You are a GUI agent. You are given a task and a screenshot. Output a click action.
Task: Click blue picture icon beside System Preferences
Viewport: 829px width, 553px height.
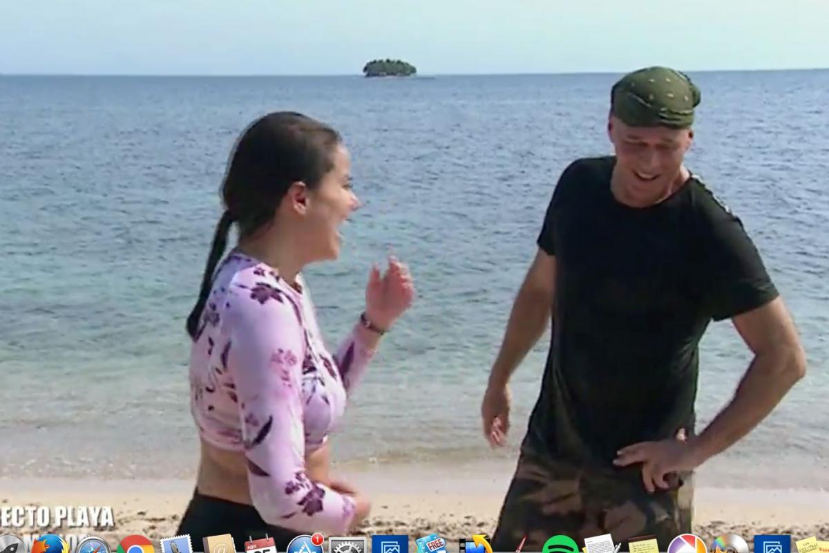(x=390, y=546)
